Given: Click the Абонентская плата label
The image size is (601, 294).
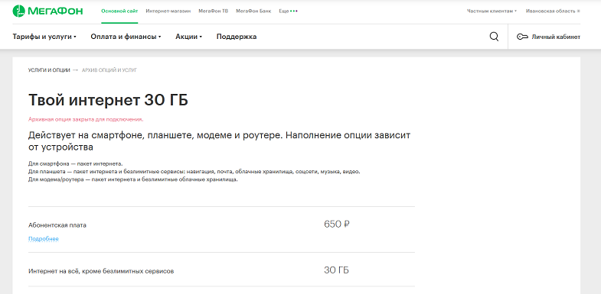Looking at the screenshot, I should pyautogui.click(x=57, y=225).
